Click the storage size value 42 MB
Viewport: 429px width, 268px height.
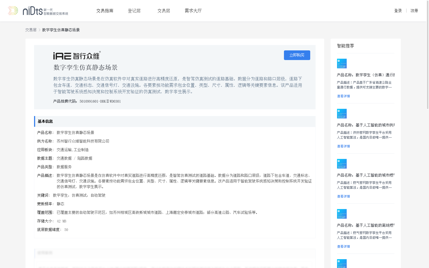click(x=61, y=221)
